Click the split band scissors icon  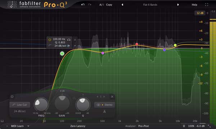[x=104, y=111]
